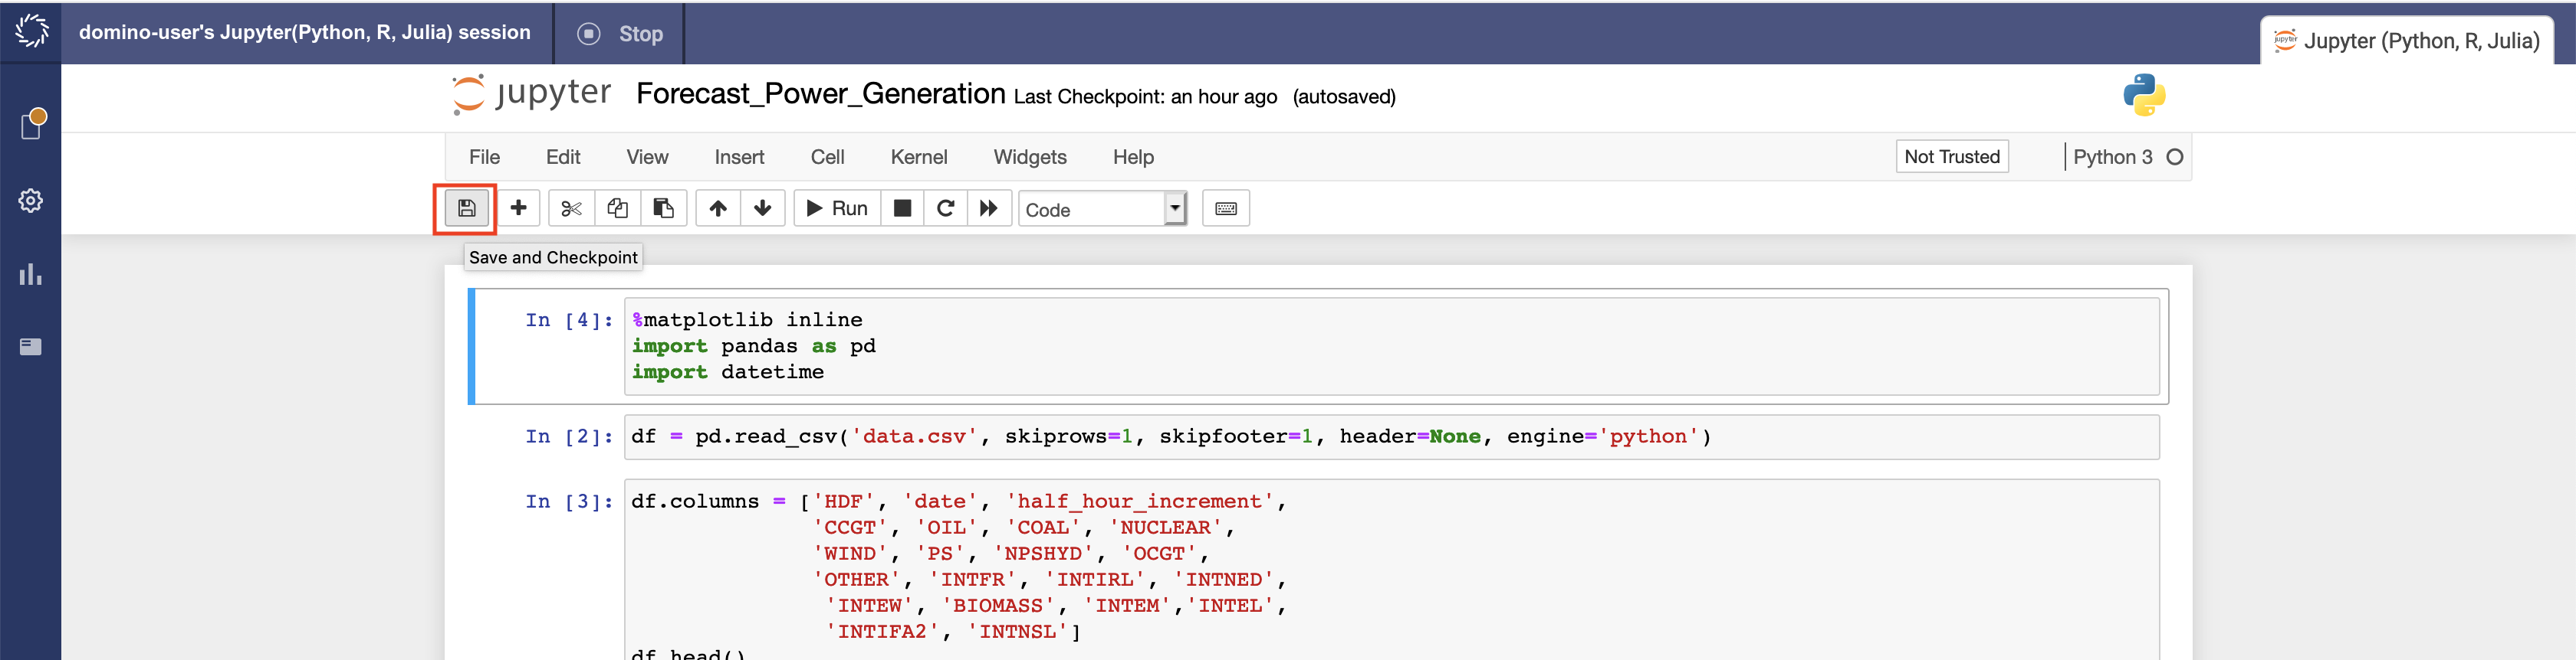This screenshot has height=660, width=2576.
Task: Run the selected cell
Action: 837,209
